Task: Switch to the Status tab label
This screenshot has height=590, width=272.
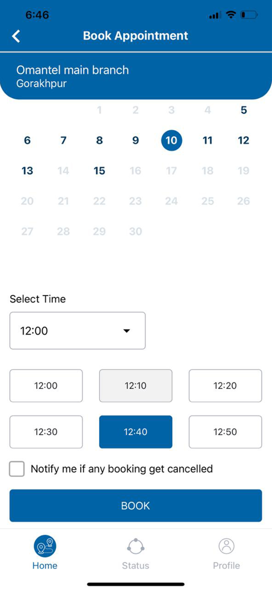Action: 135,566
